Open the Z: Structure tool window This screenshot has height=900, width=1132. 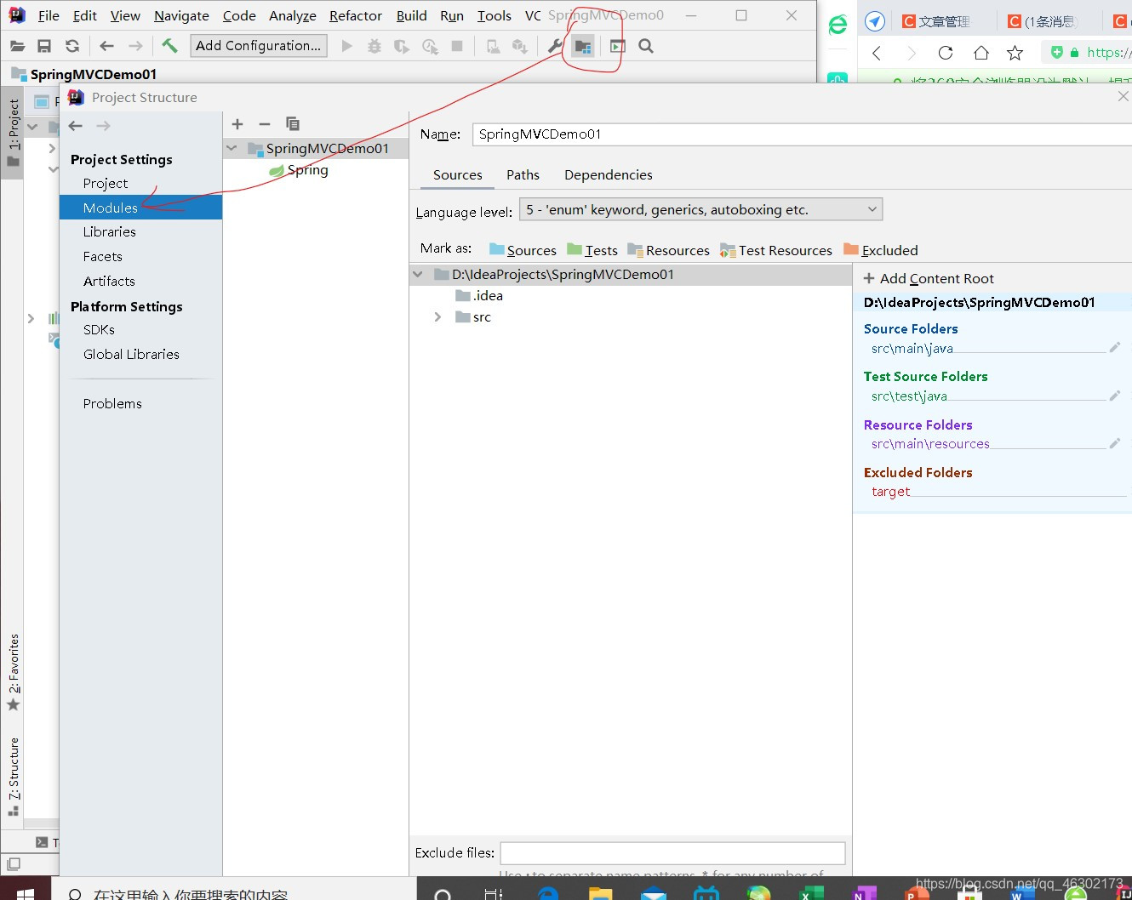(13, 776)
